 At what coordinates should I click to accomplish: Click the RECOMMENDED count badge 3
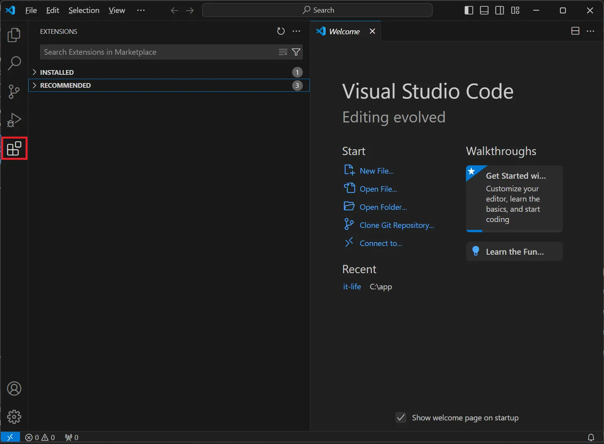[297, 85]
